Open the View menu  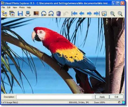point(15,8)
